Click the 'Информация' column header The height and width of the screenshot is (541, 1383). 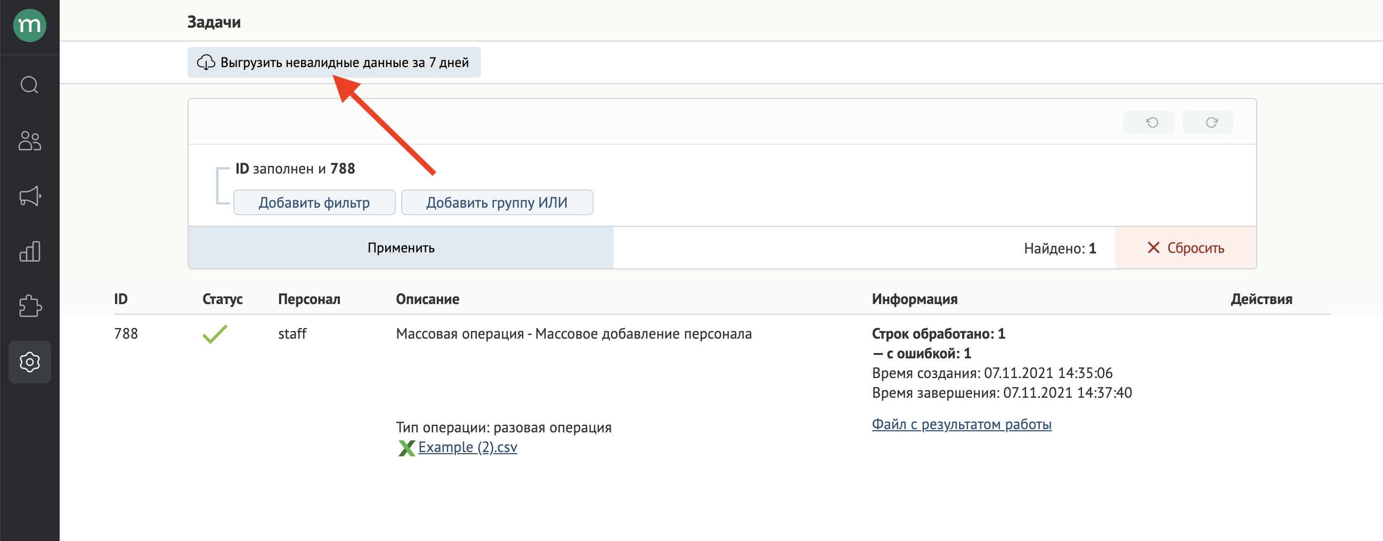pyautogui.click(x=915, y=299)
